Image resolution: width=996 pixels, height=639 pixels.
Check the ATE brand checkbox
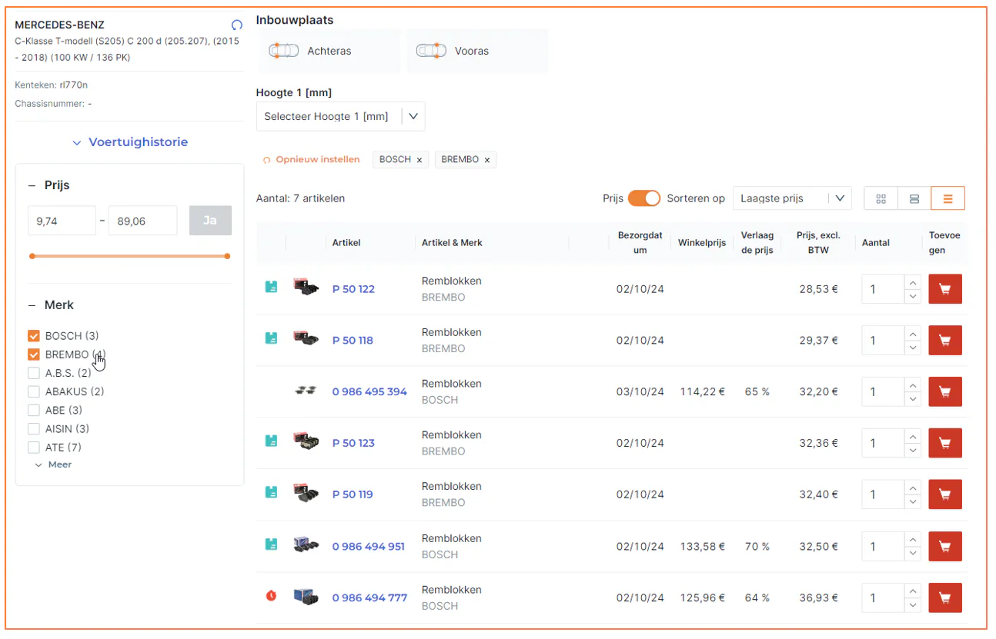tap(33, 448)
